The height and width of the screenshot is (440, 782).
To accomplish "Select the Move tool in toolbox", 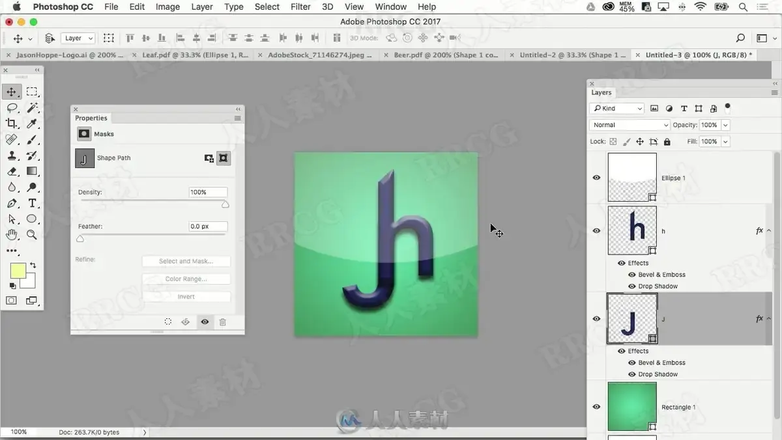I will point(12,92).
